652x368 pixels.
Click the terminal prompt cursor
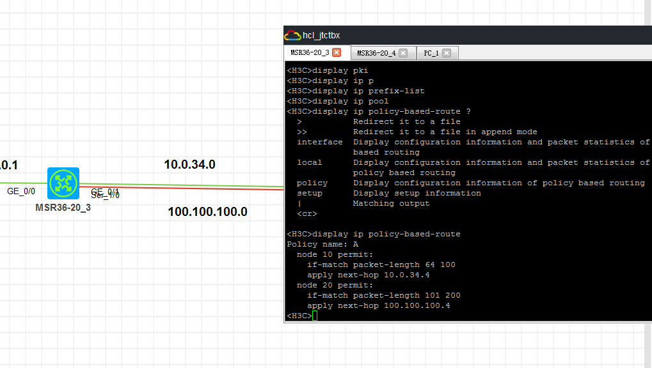(x=315, y=316)
